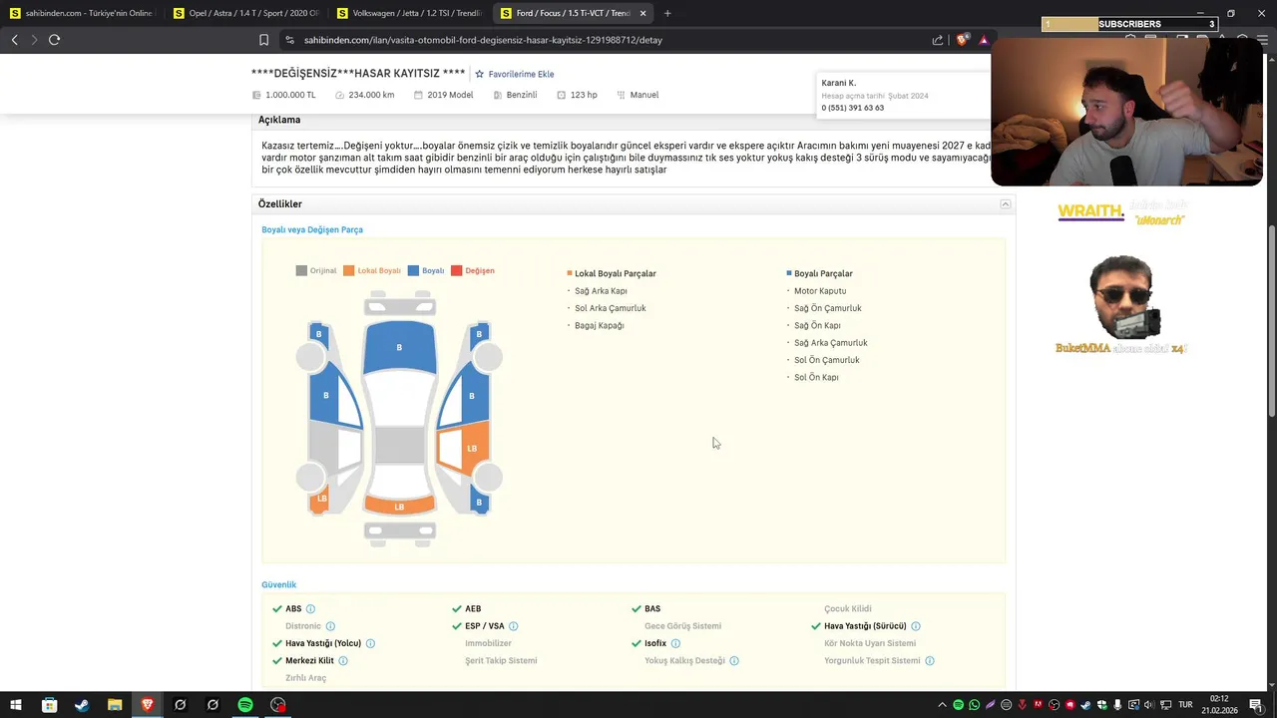Click the info icon next to Isofix
1277x718 pixels.
(x=675, y=643)
